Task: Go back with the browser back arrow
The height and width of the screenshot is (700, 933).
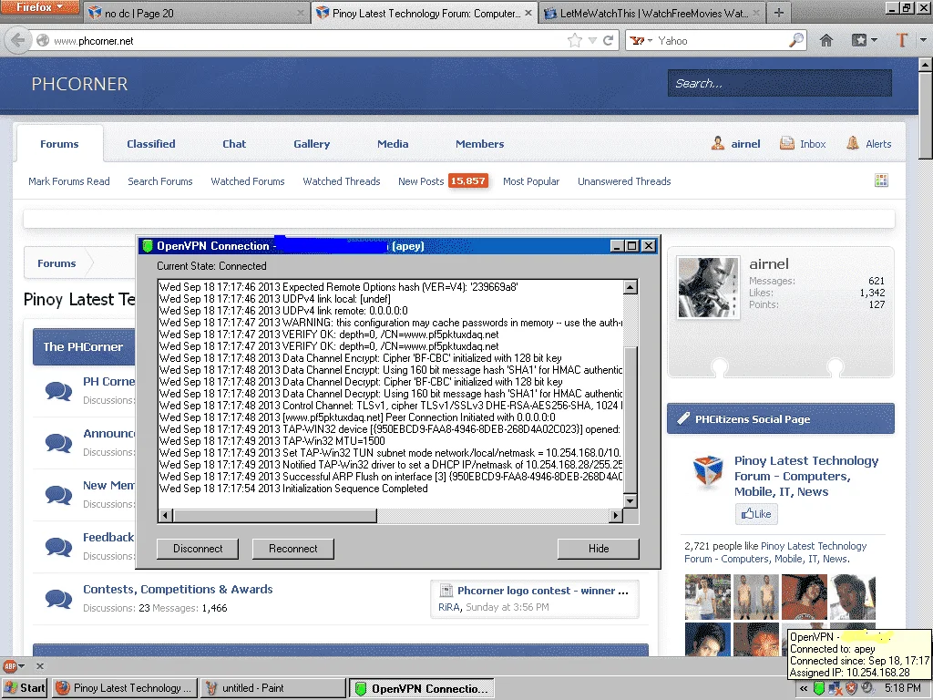Action: (x=17, y=40)
